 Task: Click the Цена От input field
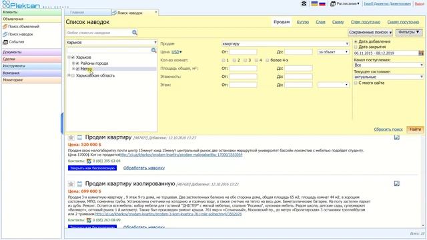[243, 52]
